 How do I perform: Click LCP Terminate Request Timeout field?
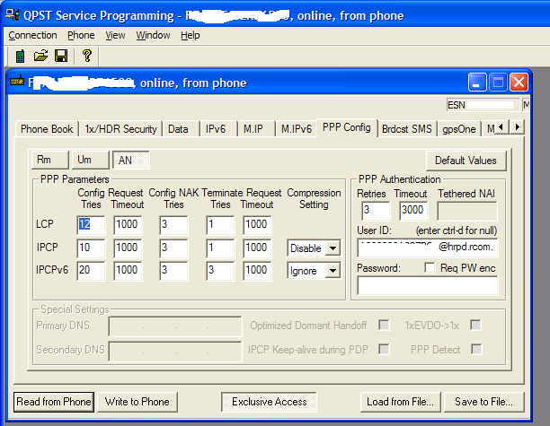coord(257,225)
